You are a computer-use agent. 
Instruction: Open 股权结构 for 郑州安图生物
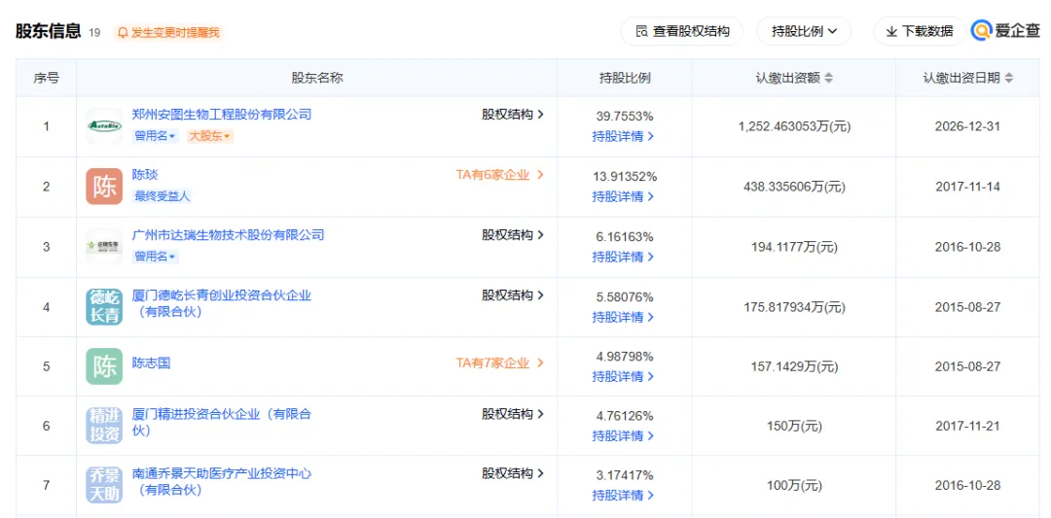[x=513, y=115]
